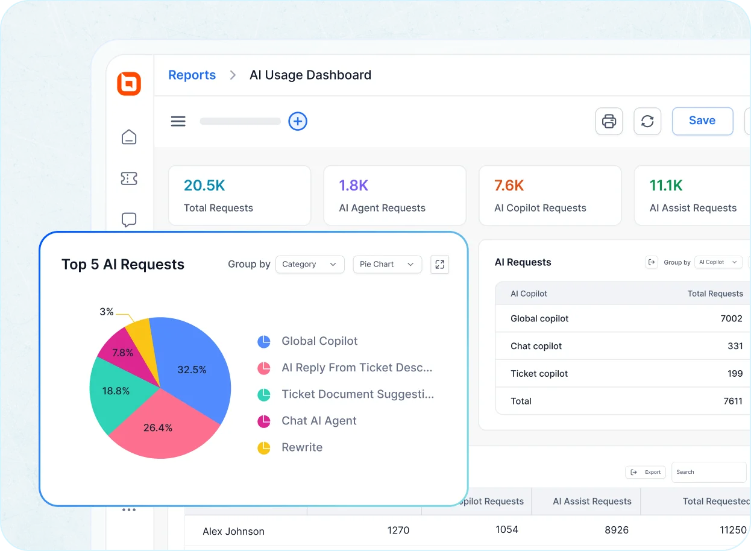Click the AI Usage Dashboard breadcrumb title
The height and width of the screenshot is (551, 751).
[x=310, y=75]
